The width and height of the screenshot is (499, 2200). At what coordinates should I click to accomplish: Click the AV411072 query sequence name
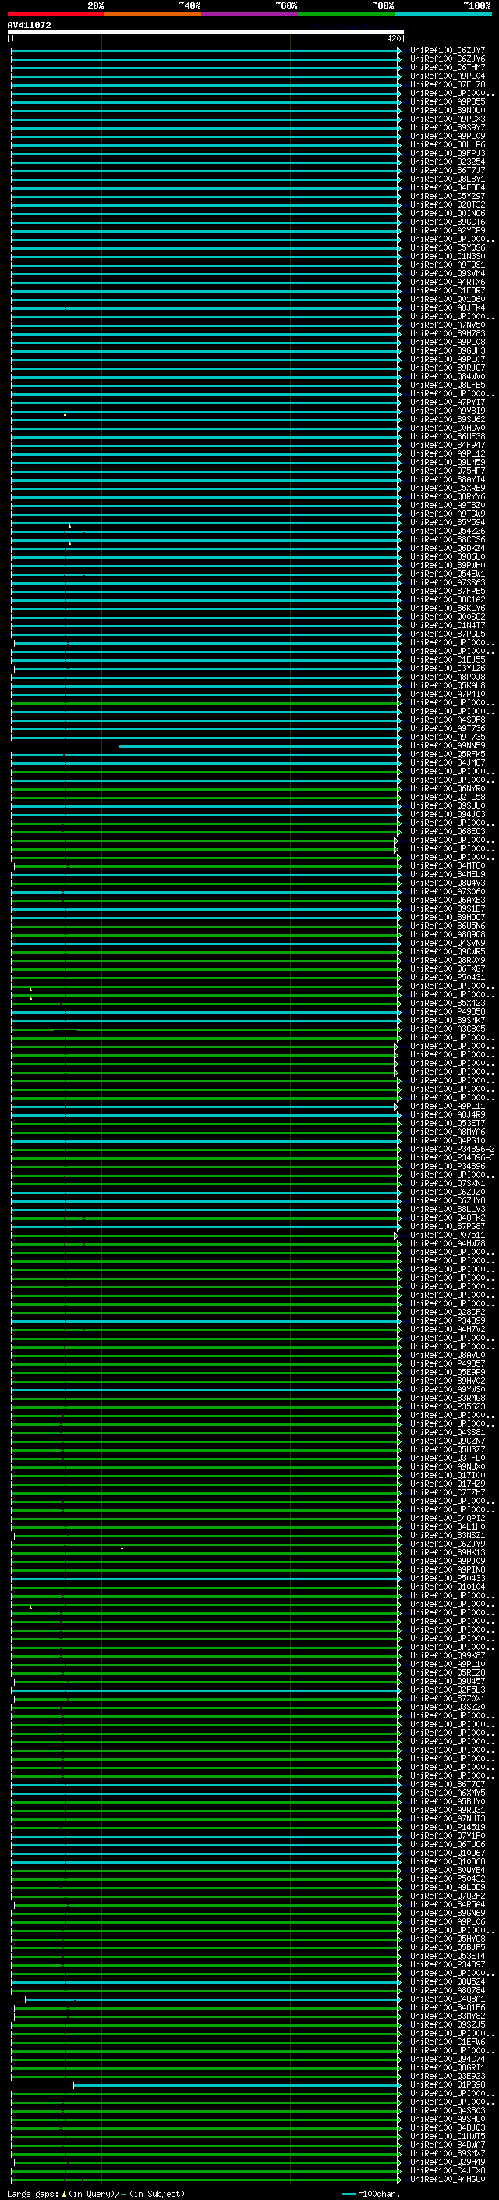coord(29,26)
